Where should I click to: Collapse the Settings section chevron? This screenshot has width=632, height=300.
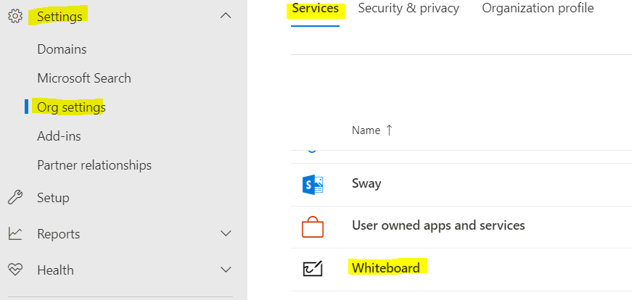coord(226,16)
